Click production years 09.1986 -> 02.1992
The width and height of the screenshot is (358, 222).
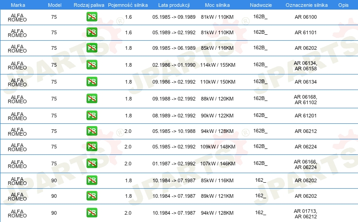[x=174, y=82]
